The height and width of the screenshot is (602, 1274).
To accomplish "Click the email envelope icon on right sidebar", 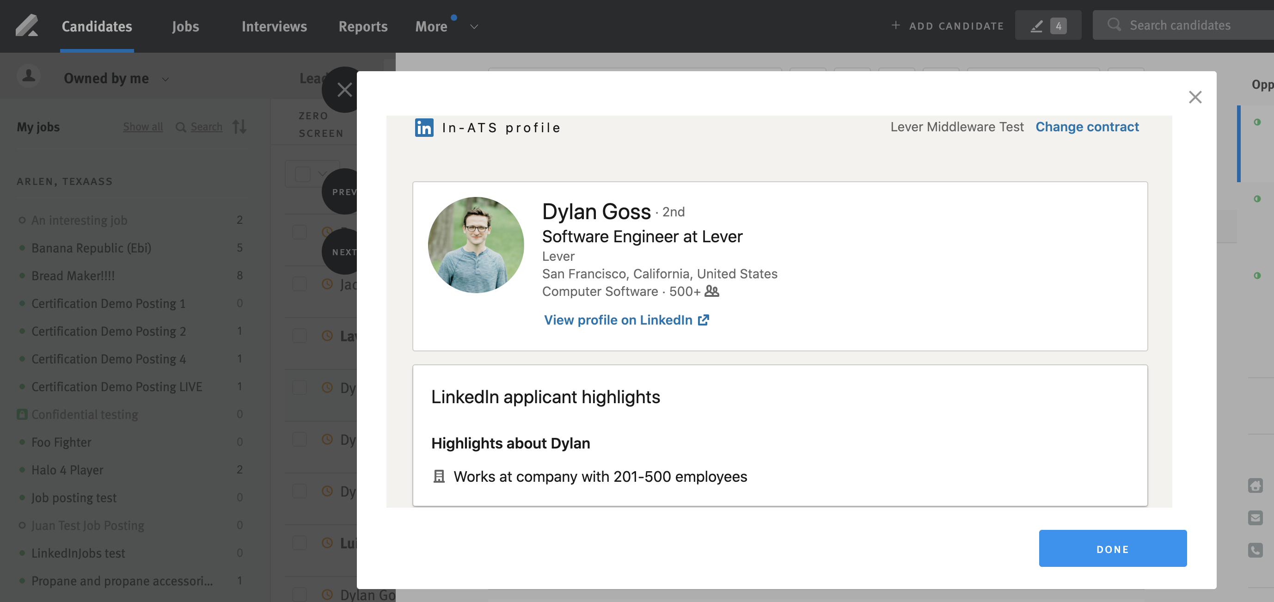I will (1255, 518).
